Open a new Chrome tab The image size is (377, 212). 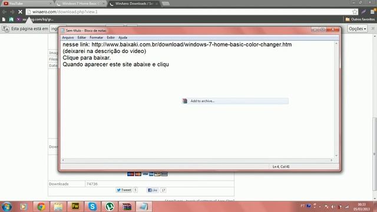(x=166, y=4)
